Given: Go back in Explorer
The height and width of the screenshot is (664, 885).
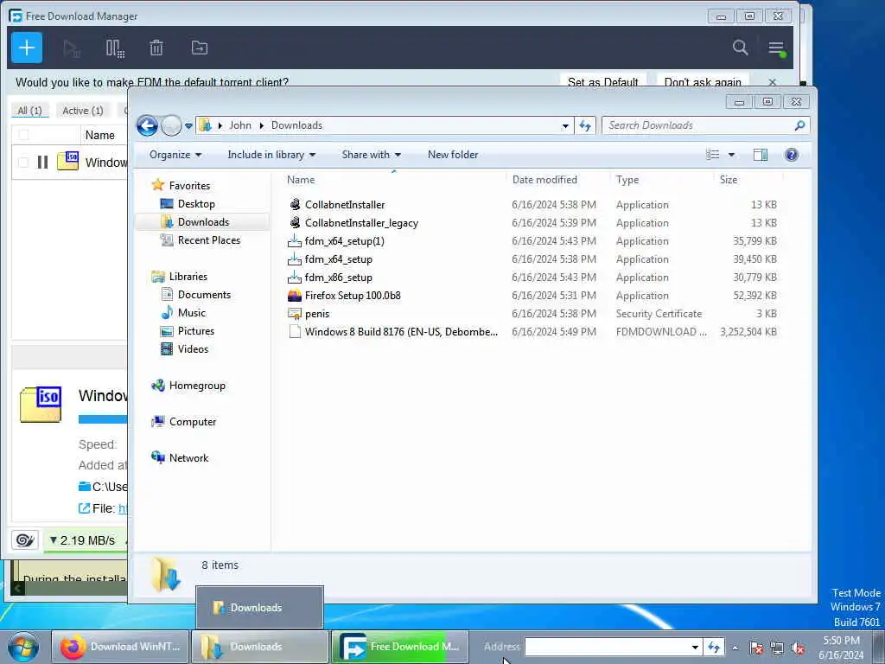Looking at the screenshot, I should click(147, 125).
